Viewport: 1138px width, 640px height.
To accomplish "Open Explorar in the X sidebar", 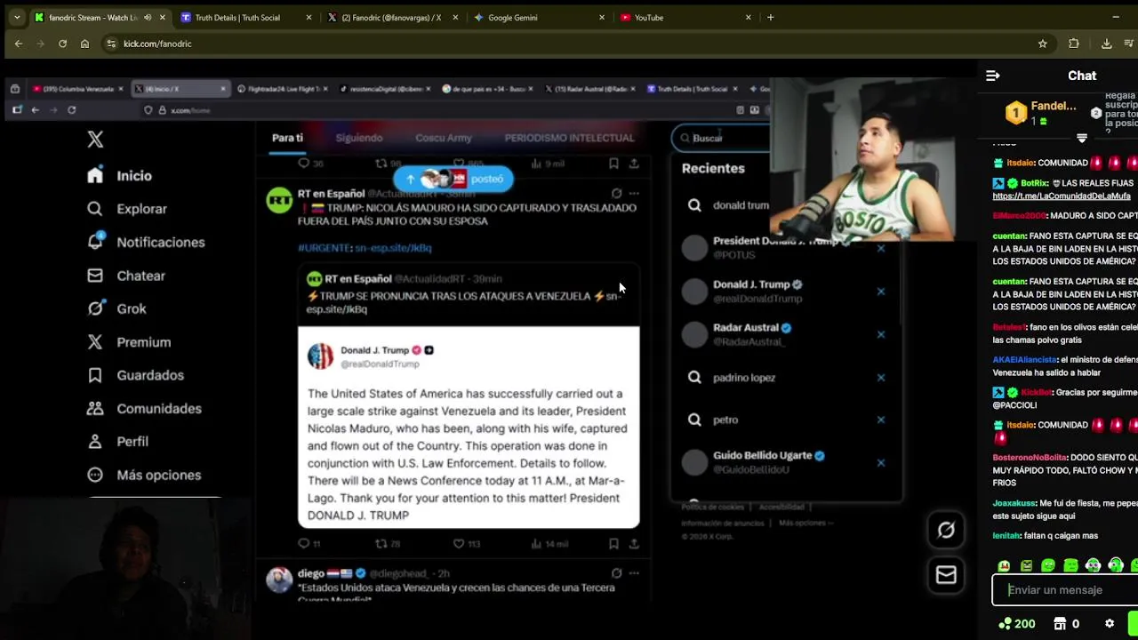I will [127, 209].
